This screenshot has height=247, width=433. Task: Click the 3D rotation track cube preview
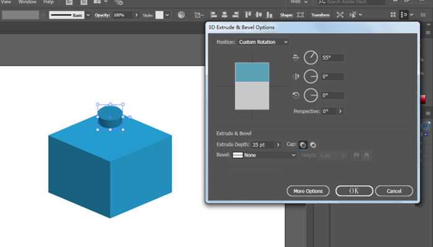[x=252, y=86]
